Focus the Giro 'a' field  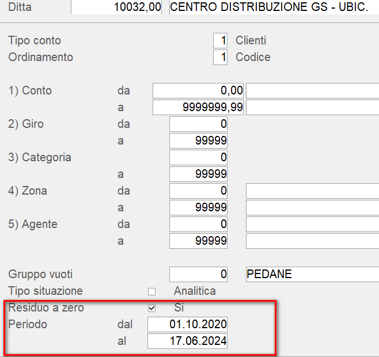(198, 141)
